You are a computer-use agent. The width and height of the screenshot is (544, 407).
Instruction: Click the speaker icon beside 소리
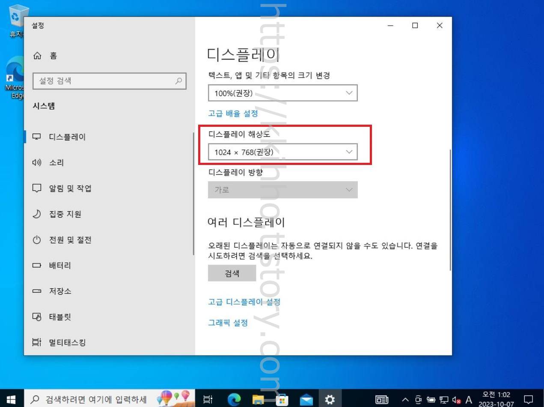tap(37, 163)
